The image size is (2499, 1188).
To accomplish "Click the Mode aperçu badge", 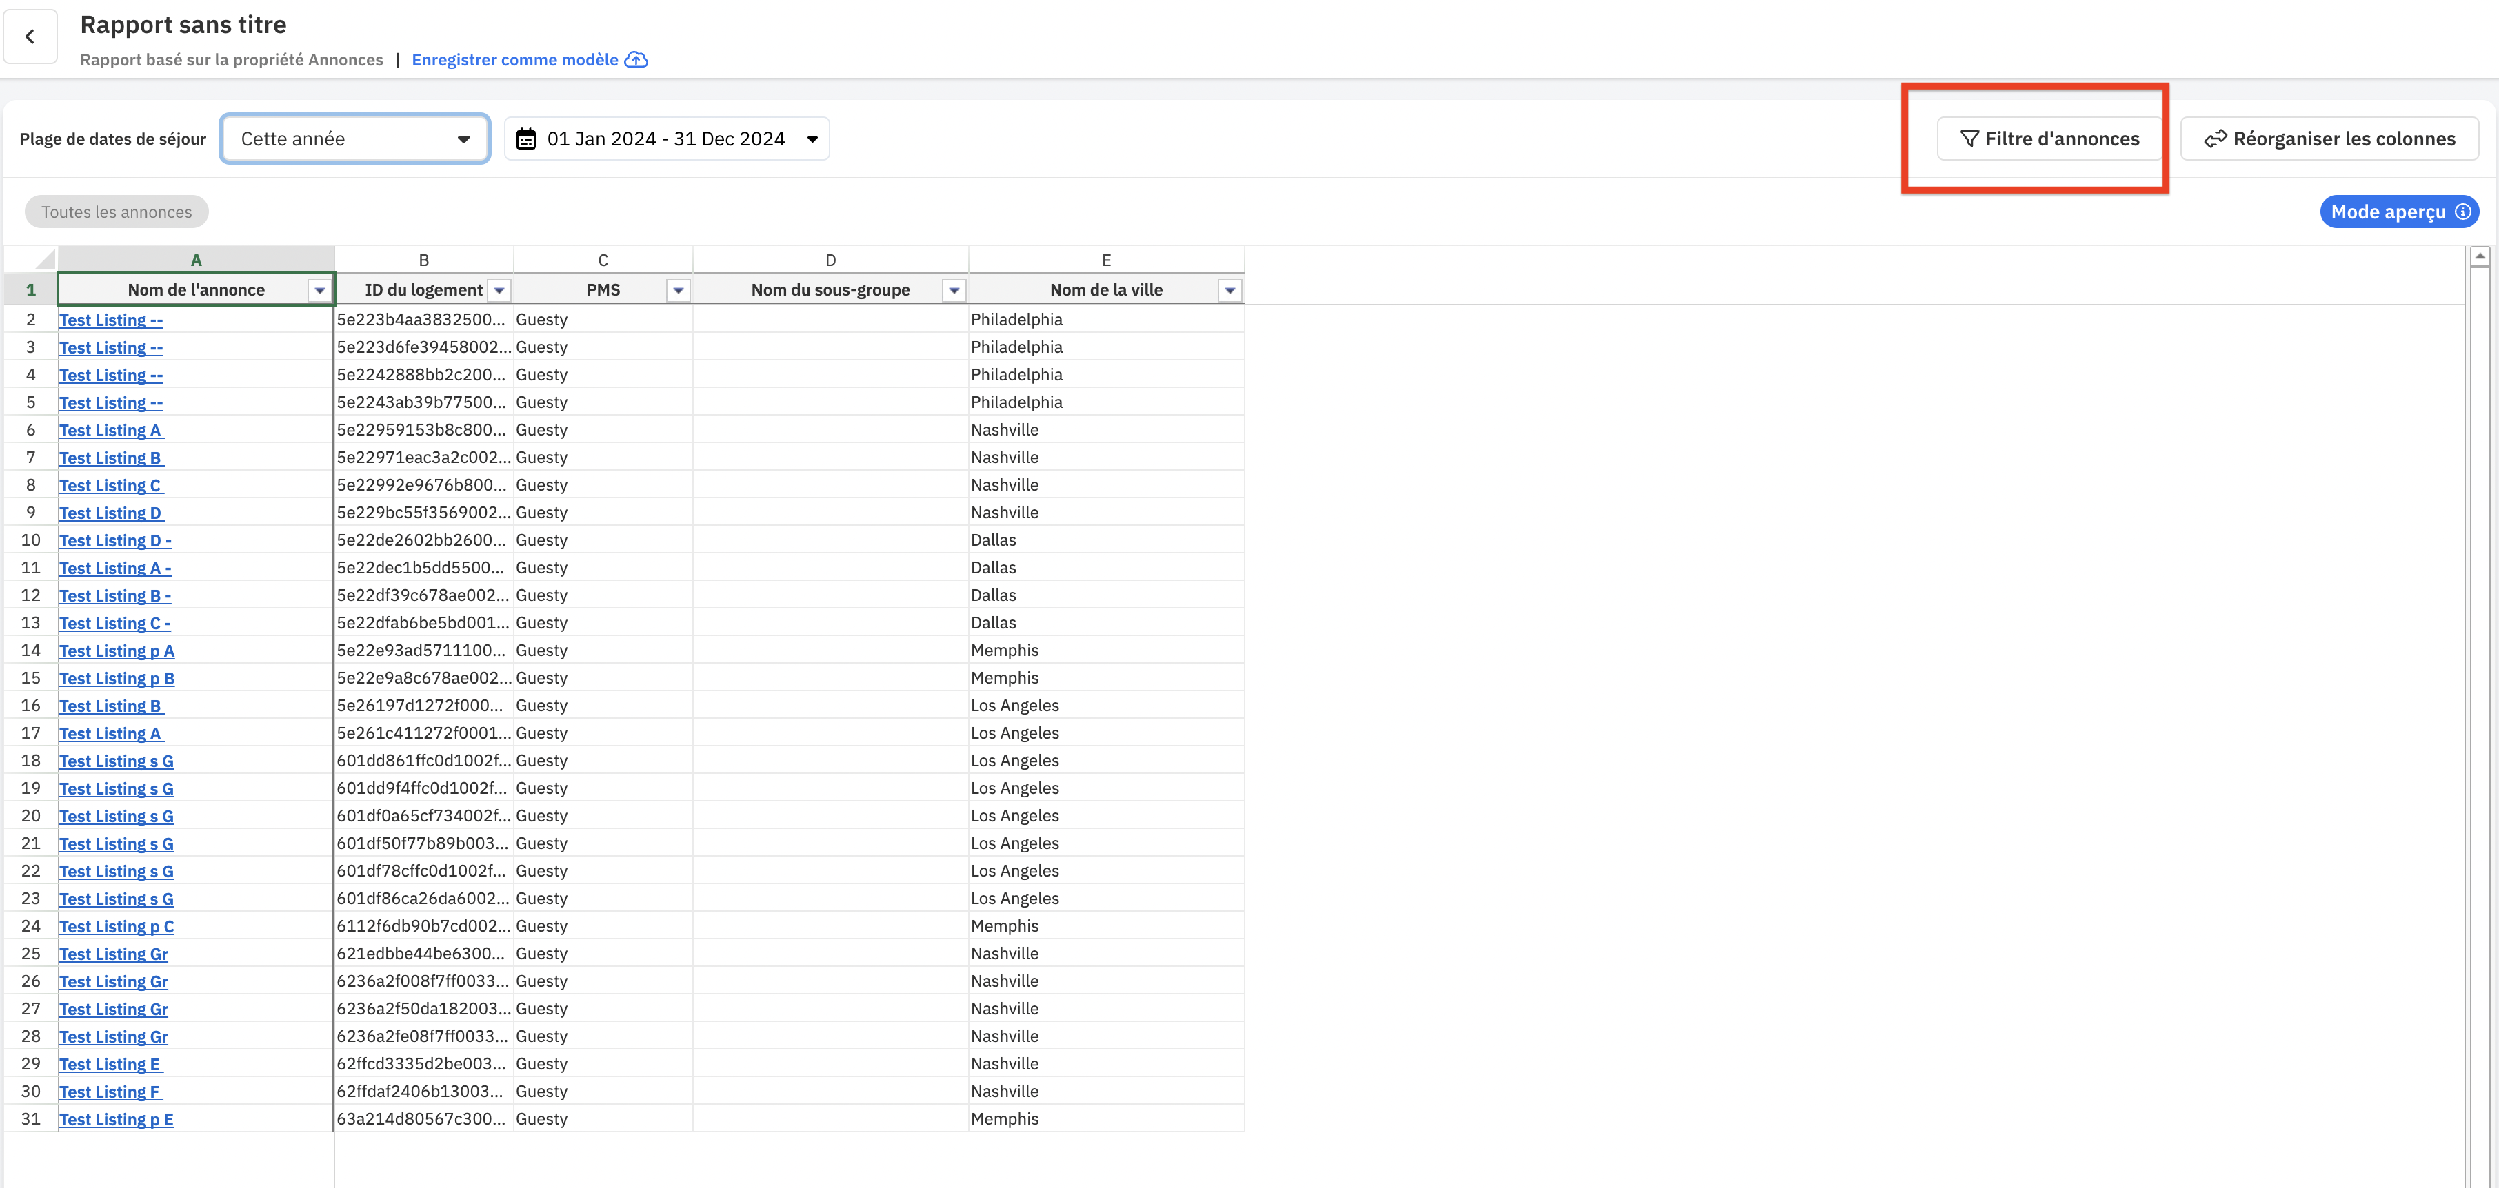I will pyautogui.click(x=2399, y=212).
